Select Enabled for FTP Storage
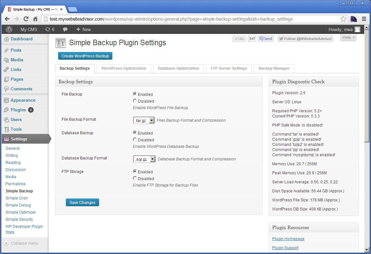 [135, 171]
